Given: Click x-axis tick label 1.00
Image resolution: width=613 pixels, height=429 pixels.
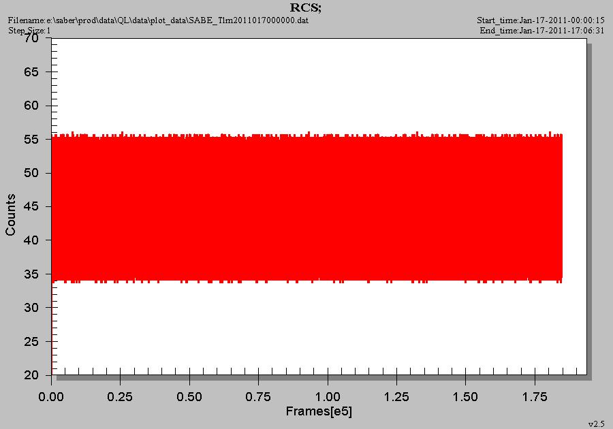Looking at the screenshot, I should [328, 397].
